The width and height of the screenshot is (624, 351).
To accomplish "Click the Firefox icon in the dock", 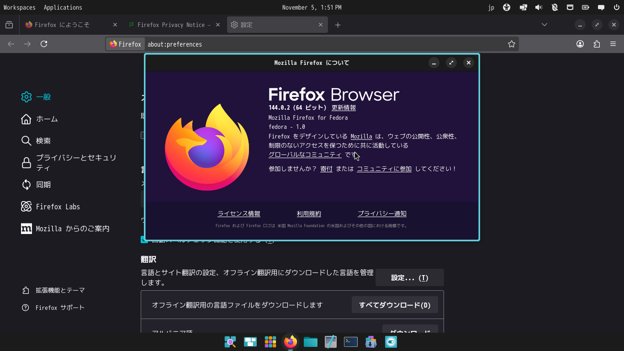I will [291, 341].
